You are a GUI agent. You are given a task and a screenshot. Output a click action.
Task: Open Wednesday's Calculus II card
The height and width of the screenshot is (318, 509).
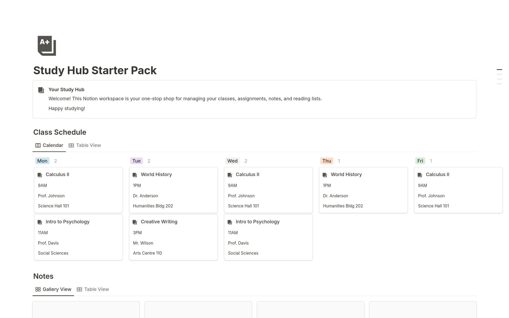268,190
